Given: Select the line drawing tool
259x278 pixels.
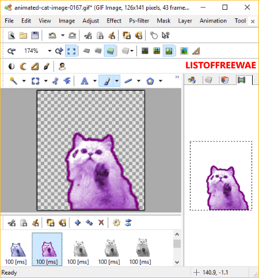Looking at the screenshot, I should [128, 81].
